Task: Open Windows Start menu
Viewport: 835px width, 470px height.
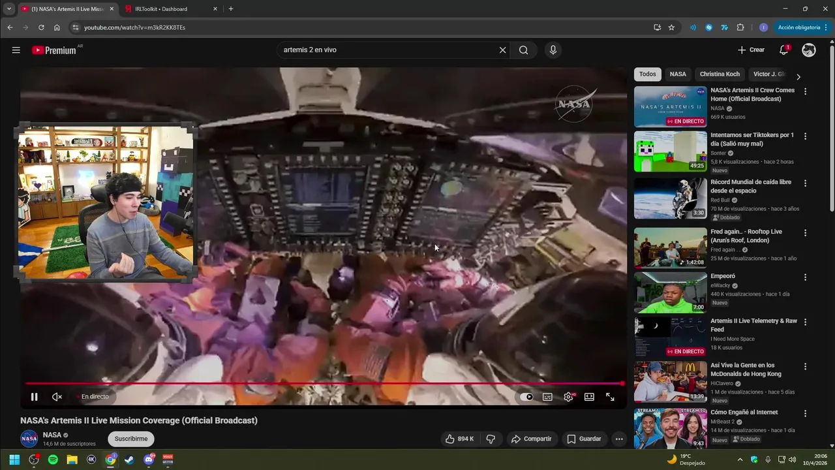Action: [14, 460]
